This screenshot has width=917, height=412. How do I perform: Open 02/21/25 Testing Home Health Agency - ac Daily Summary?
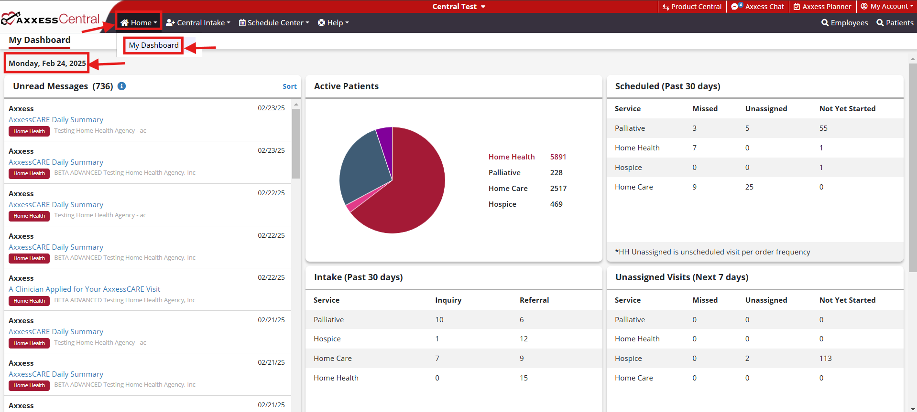[x=56, y=332]
